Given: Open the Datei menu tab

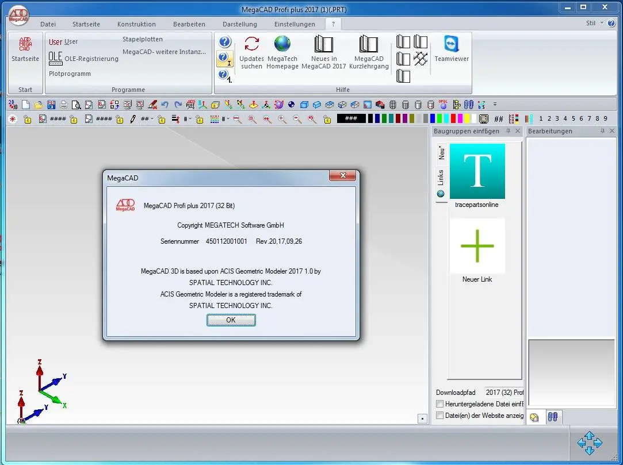Looking at the screenshot, I should (48, 24).
